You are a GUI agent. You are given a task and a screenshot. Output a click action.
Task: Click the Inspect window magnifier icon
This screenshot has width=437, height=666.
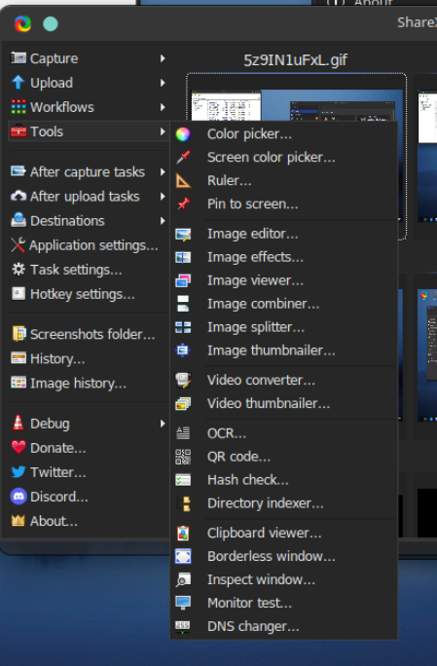(x=183, y=579)
